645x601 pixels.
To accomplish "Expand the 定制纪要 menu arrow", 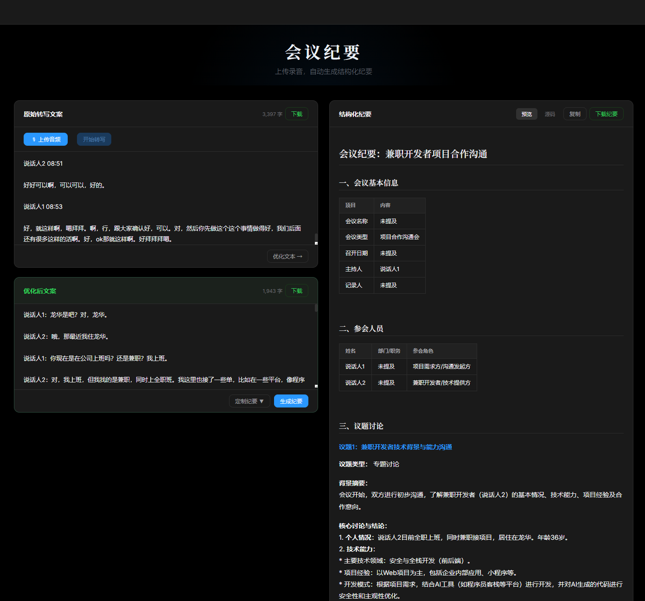I will tap(262, 401).
